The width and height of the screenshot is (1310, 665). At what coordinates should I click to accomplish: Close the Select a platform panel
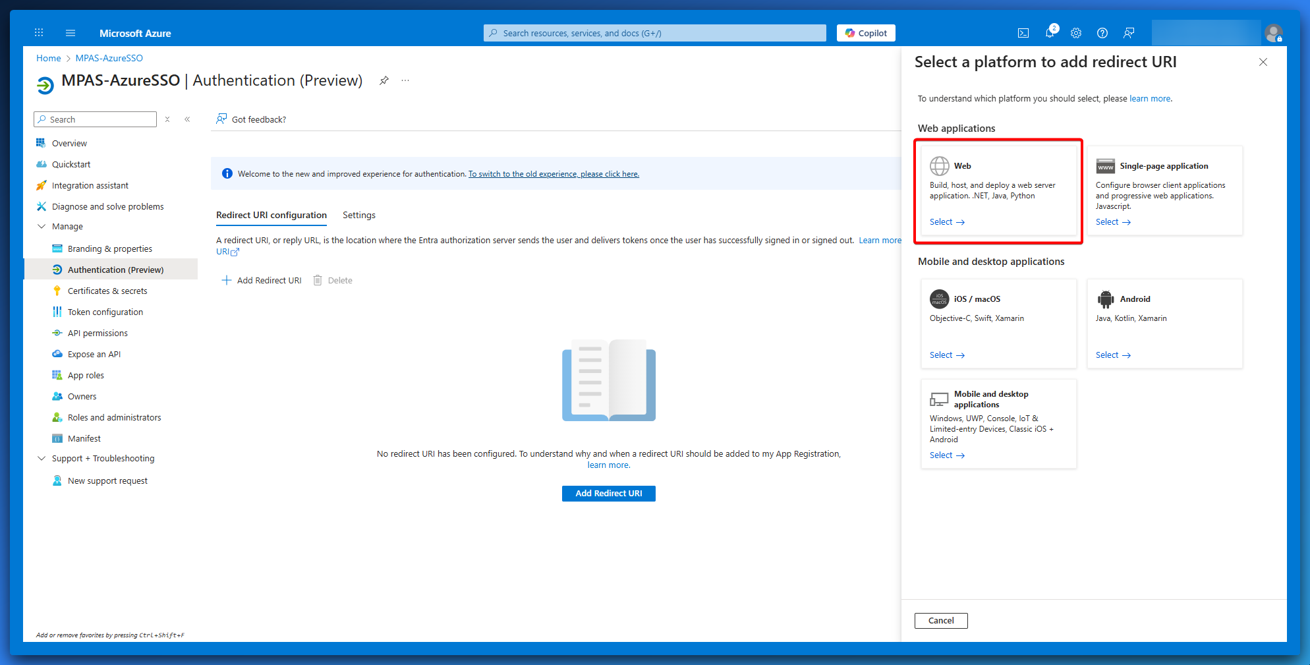click(x=1263, y=62)
